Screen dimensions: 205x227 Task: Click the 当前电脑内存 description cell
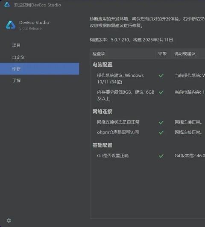click(190, 92)
